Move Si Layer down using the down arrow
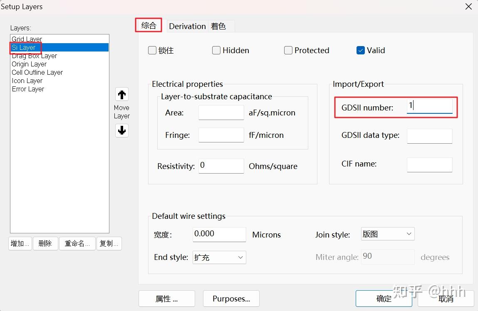This screenshot has height=311, width=478. (x=121, y=130)
